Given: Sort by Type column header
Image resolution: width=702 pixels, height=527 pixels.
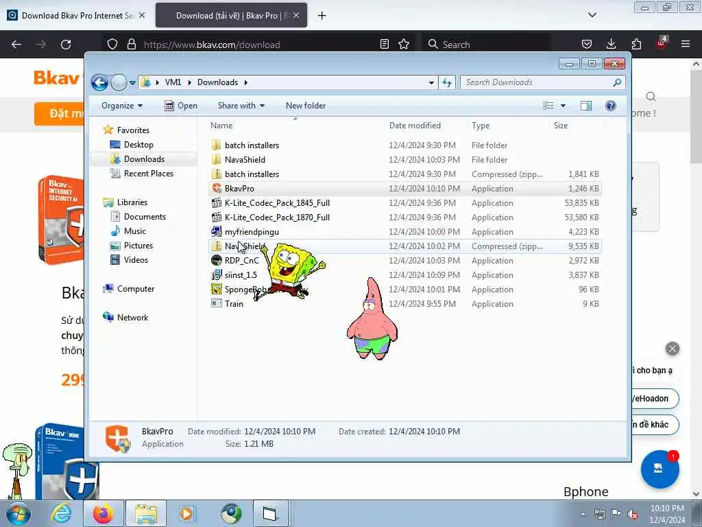Looking at the screenshot, I should point(508,126).
